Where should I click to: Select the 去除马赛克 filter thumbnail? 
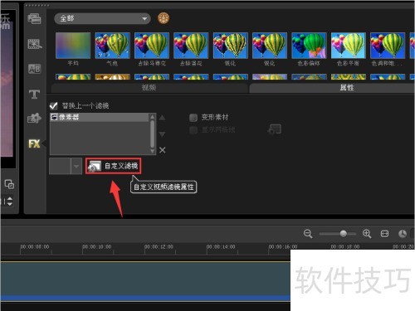tap(152, 46)
